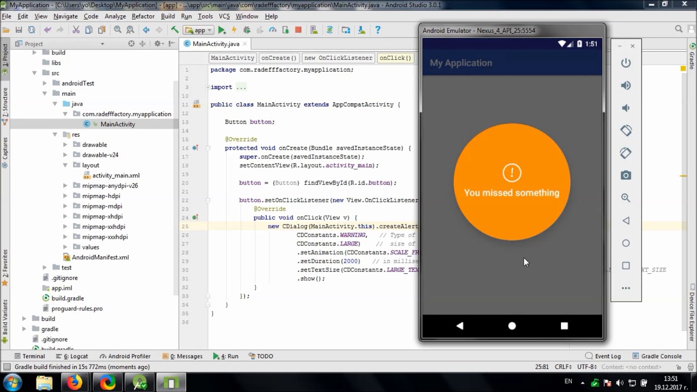Open the run configuration 'app' dropdown

tap(198, 30)
